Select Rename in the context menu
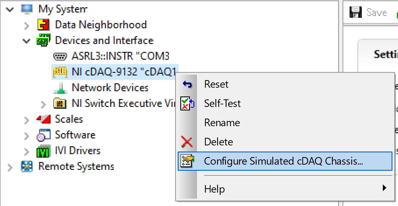 point(222,123)
